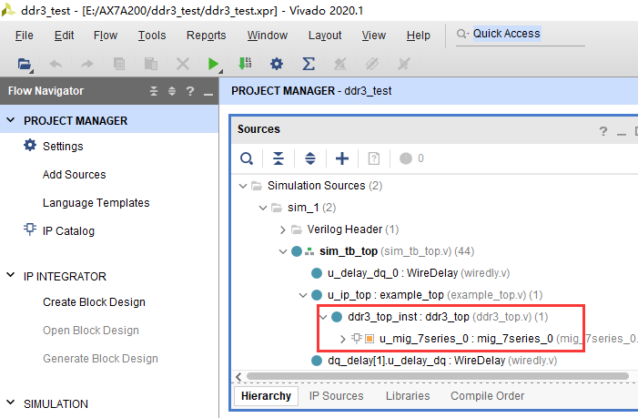
Task: Click the Sources horizontal scrollbar thumb
Action: 438,376
